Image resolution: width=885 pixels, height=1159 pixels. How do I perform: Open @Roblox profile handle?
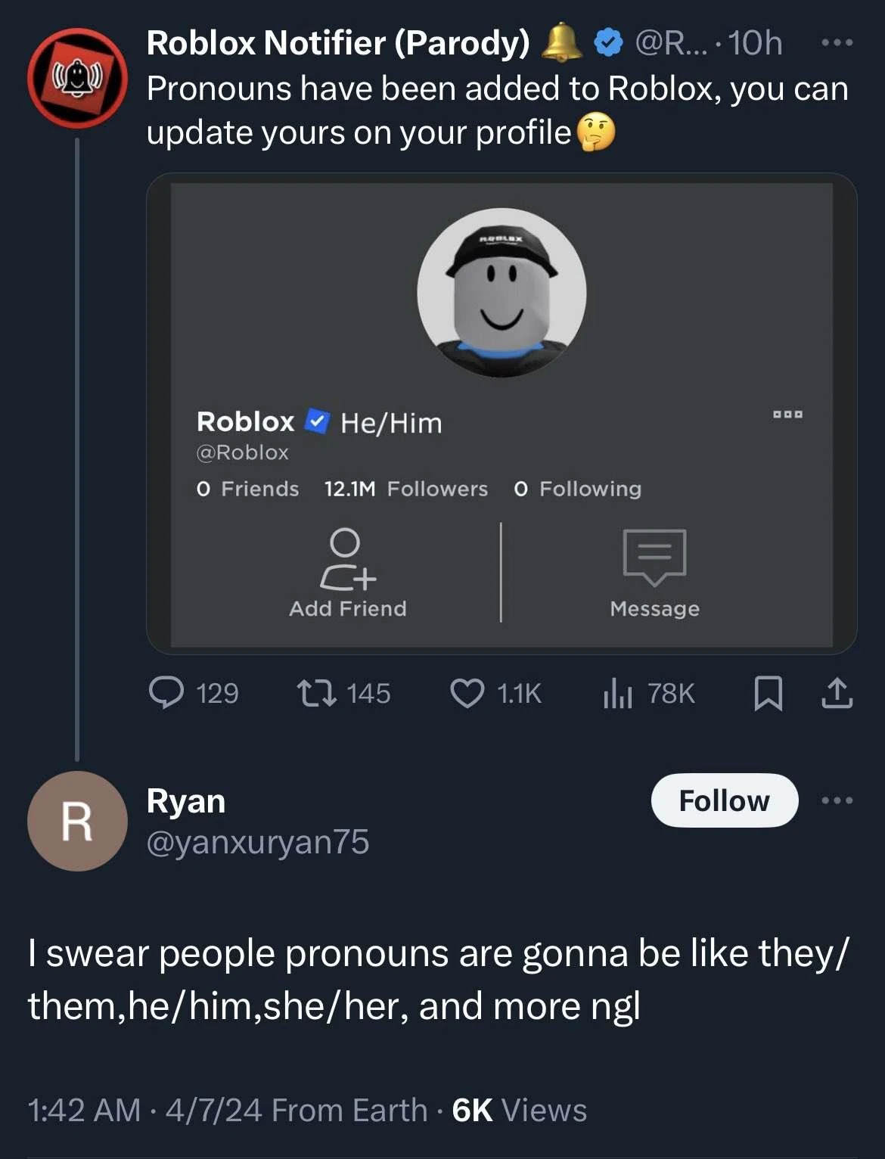(x=244, y=452)
